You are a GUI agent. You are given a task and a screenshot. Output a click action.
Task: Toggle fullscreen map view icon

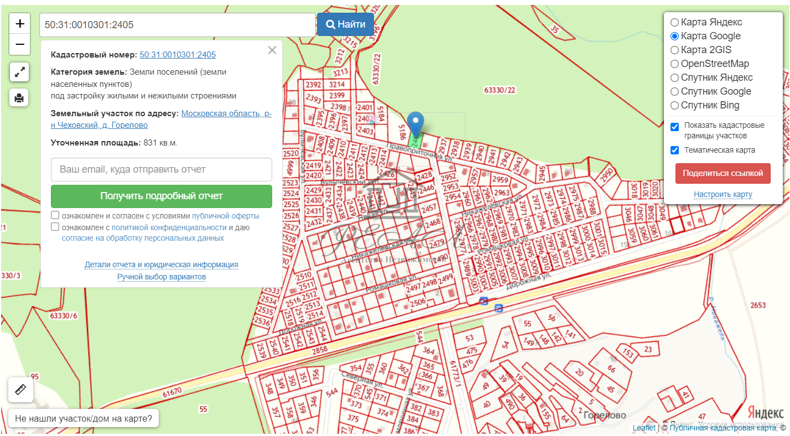tap(19, 72)
